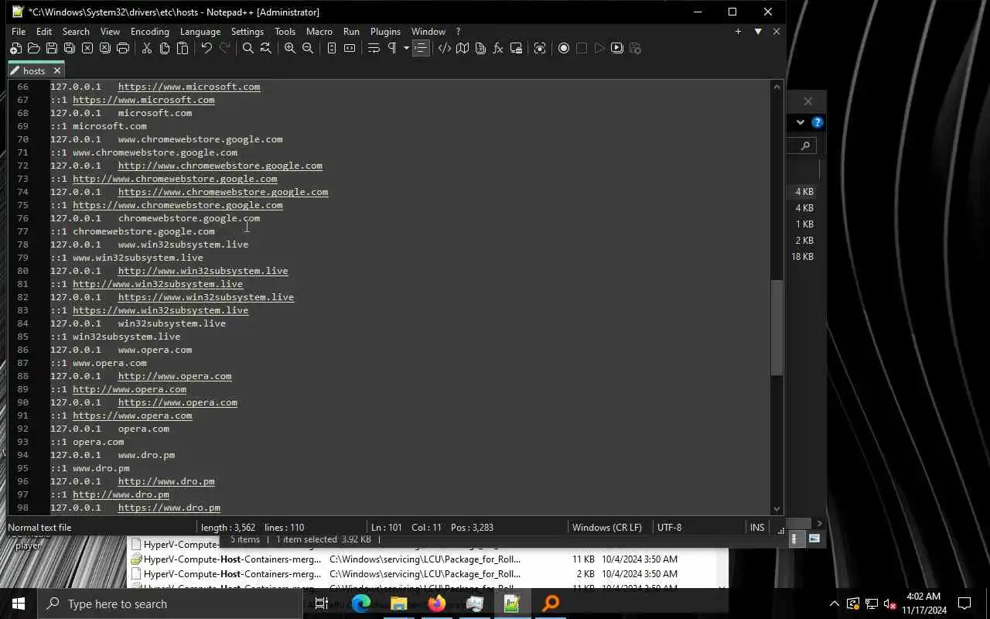The width and height of the screenshot is (990, 619).
Task: Toggle synchronize horizontal scrolling
Action: click(349, 48)
